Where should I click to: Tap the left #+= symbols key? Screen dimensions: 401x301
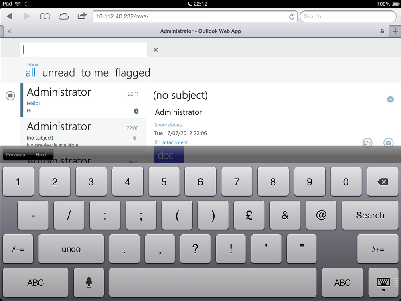pyautogui.click(x=18, y=249)
